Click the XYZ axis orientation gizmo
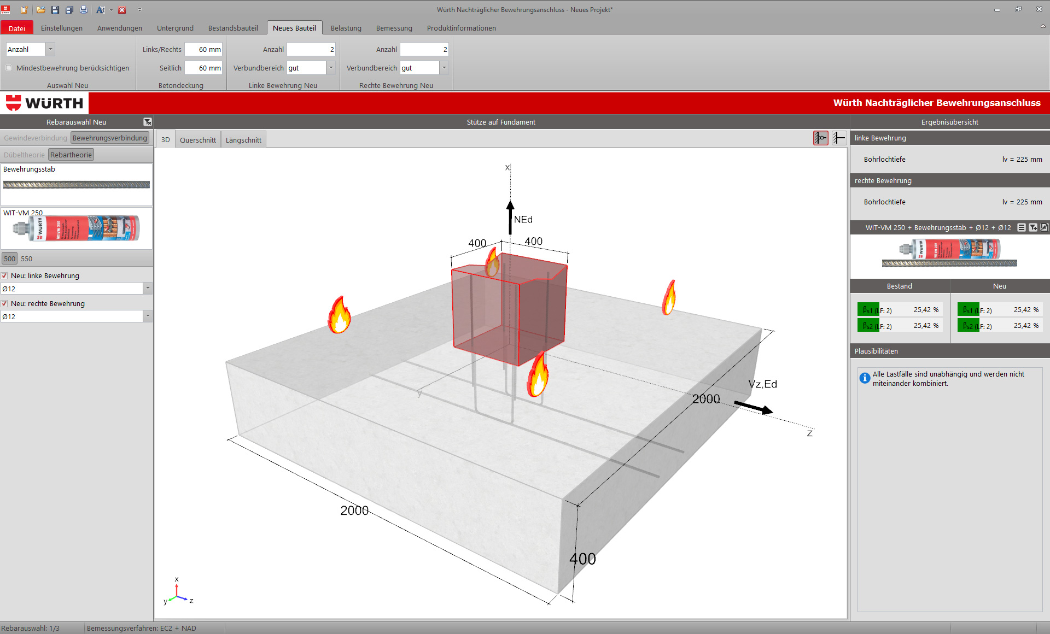This screenshot has height=634, width=1050. coord(178,591)
